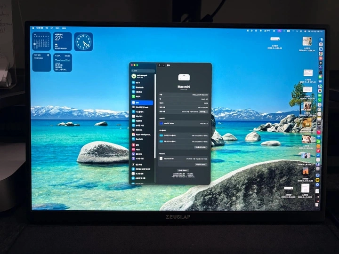Click the reminders widget showing 0
Screen dimensions: 339x254
41,62
